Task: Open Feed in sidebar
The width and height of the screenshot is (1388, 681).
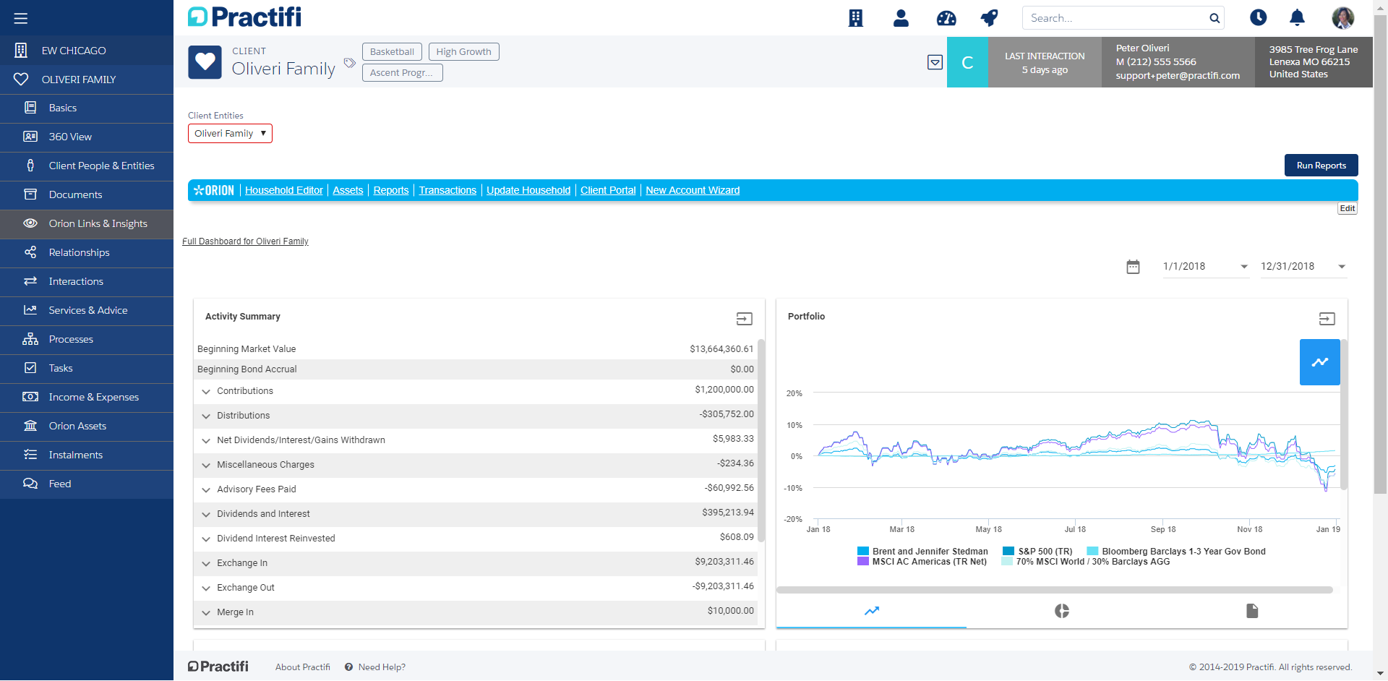Action: (87, 484)
